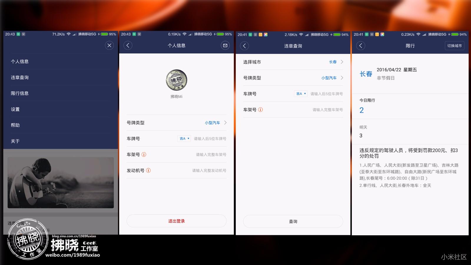Image resolution: width=471 pixels, height=265 pixels.
Task: Select 违章查询 from the side menu
Action: [x=21, y=77]
